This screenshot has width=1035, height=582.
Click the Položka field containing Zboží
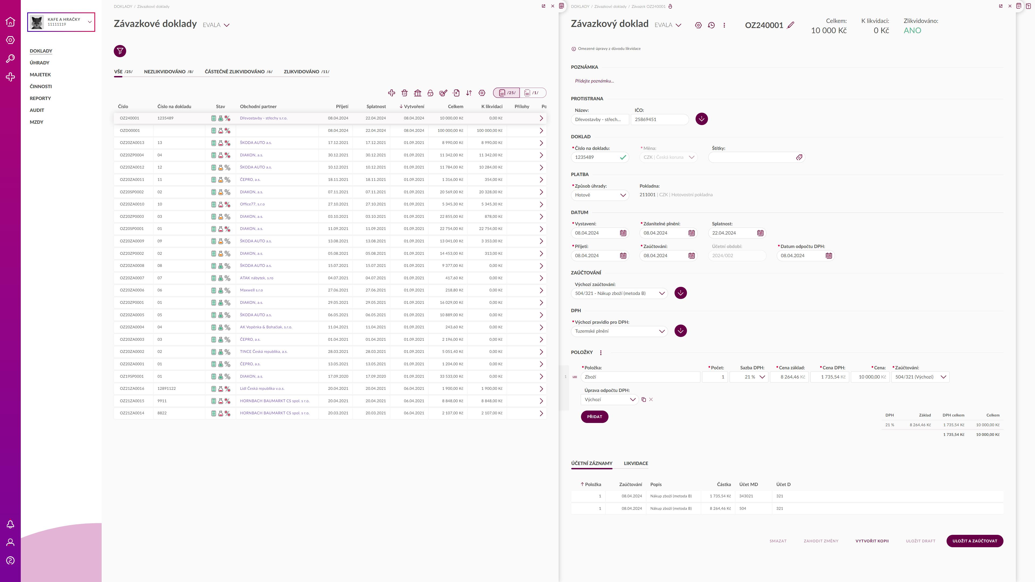click(640, 377)
